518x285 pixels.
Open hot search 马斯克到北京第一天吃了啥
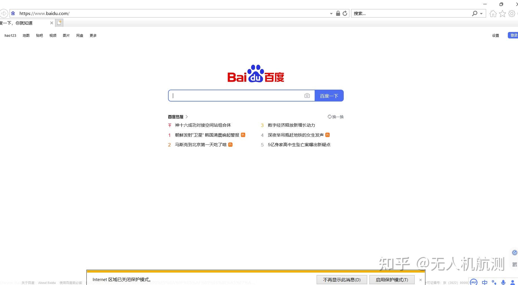click(201, 145)
